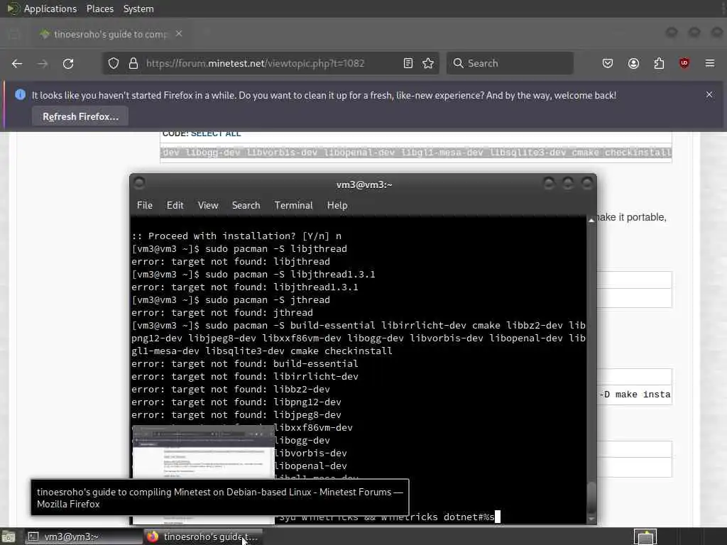Open the System panel menu
The width and height of the screenshot is (727, 545).
[x=138, y=9]
